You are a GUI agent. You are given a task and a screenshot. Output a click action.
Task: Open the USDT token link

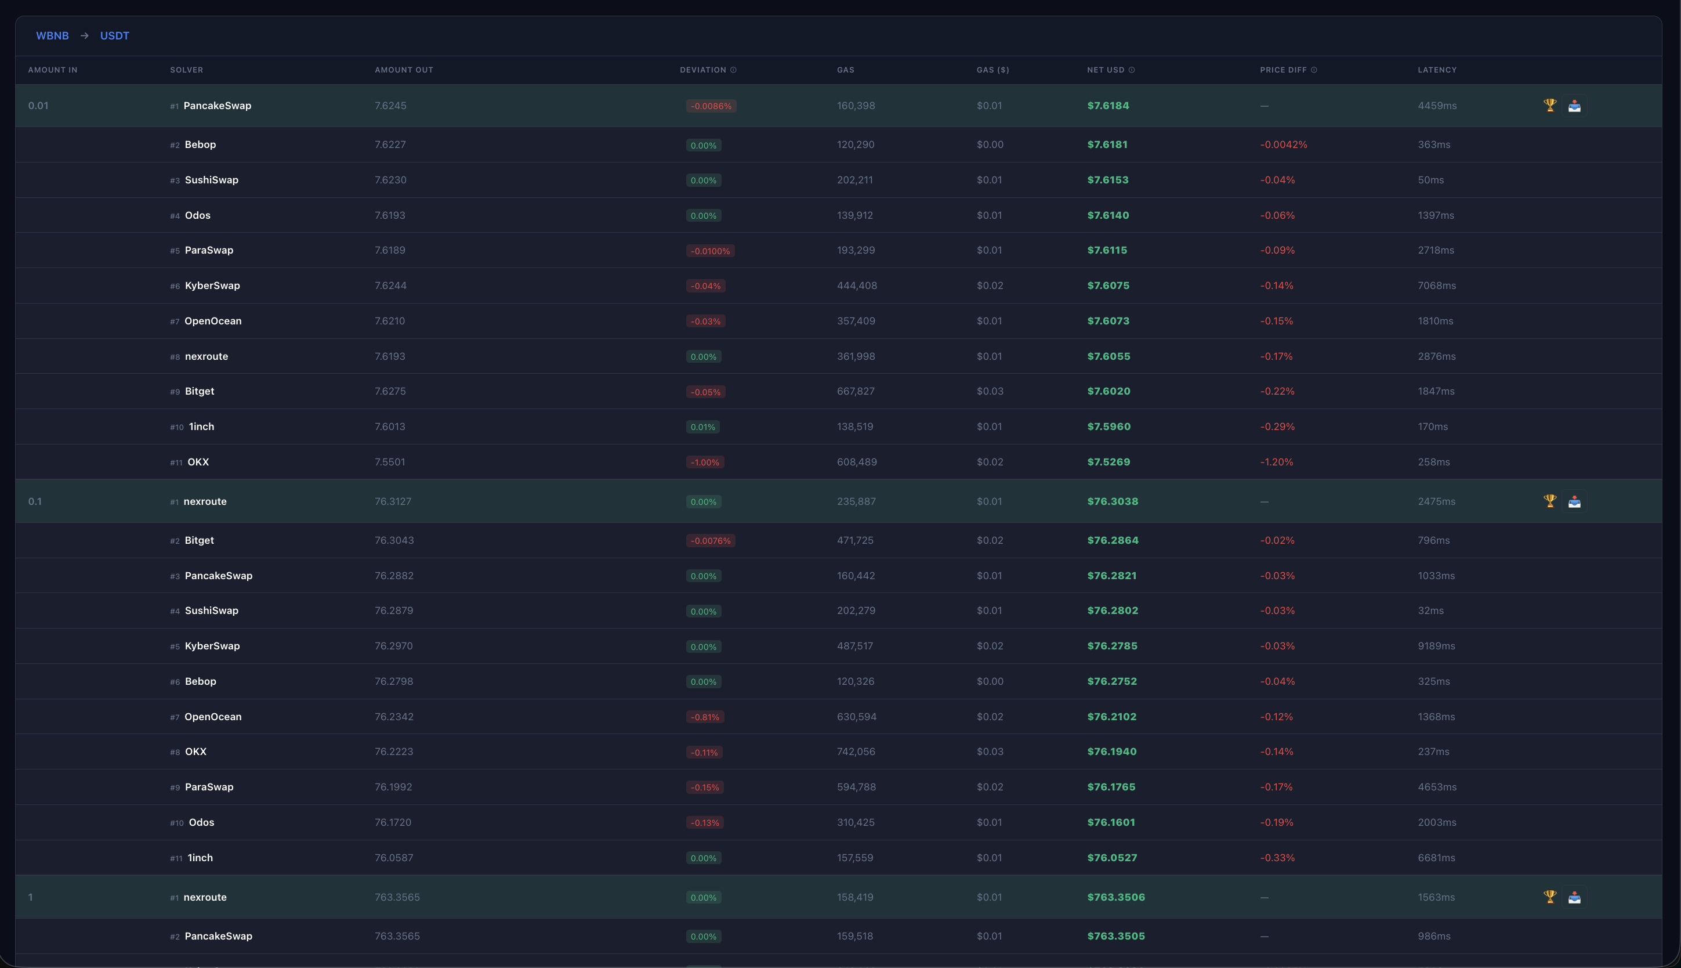point(114,36)
